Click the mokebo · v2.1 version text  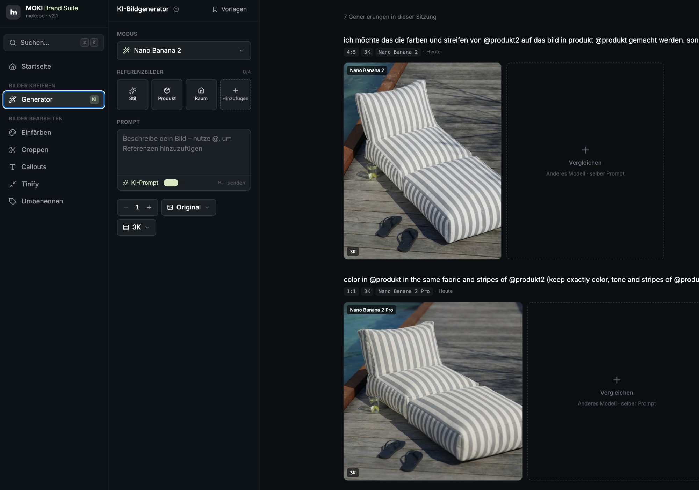pos(42,16)
